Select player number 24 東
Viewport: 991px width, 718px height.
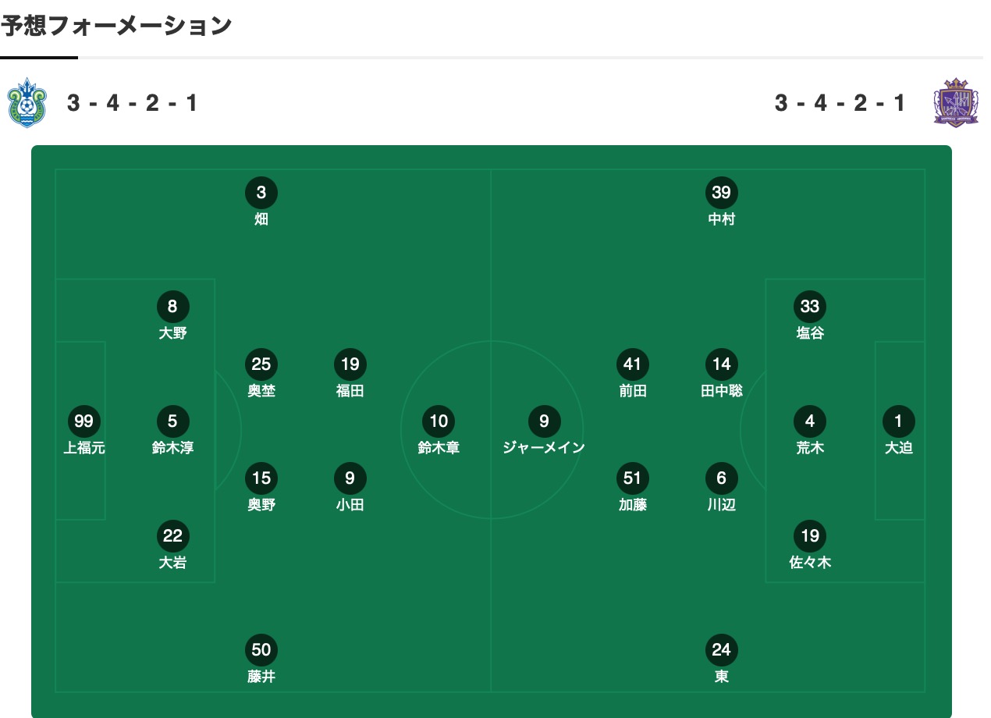(x=721, y=649)
